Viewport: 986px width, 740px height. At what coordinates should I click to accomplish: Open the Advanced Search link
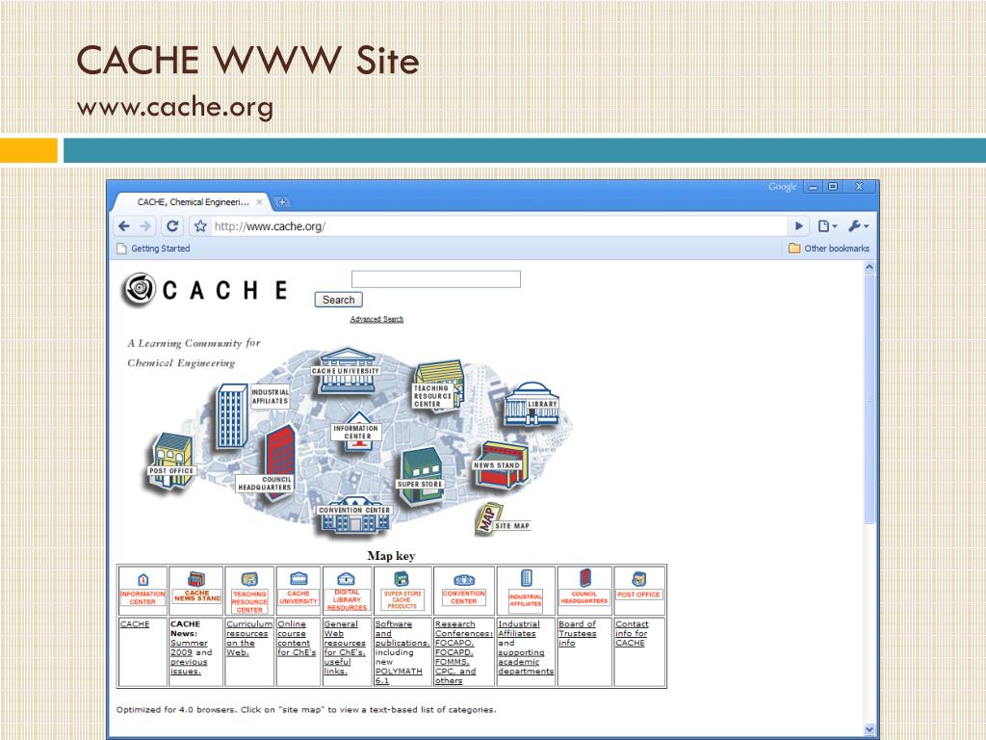[376, 319]
